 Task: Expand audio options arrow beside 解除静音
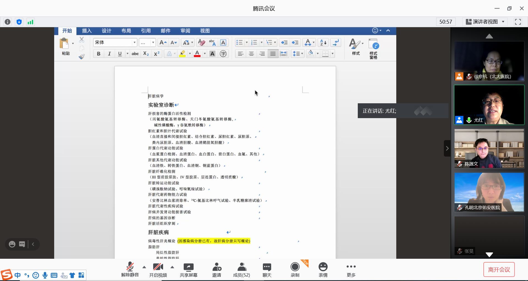(144, 267)
